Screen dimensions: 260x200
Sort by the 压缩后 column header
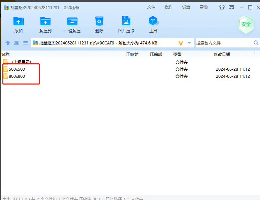click(x=156, y=55)
